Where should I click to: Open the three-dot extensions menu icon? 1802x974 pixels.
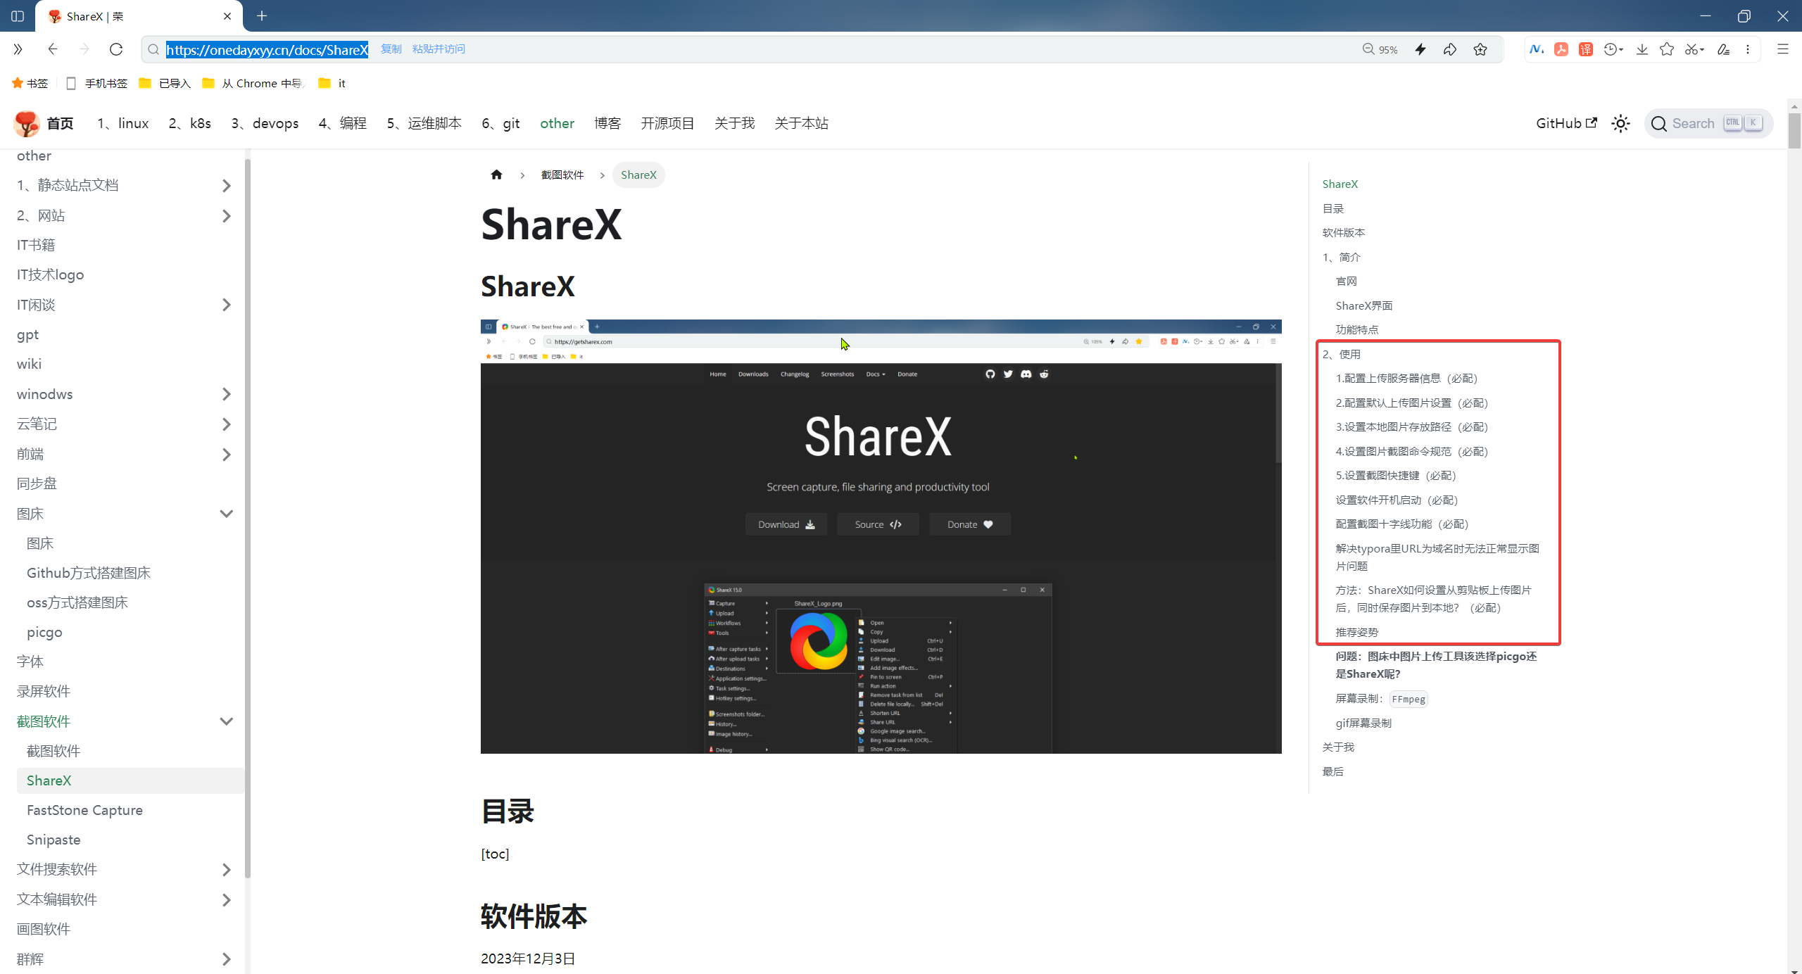click(x=1748, y=49)
